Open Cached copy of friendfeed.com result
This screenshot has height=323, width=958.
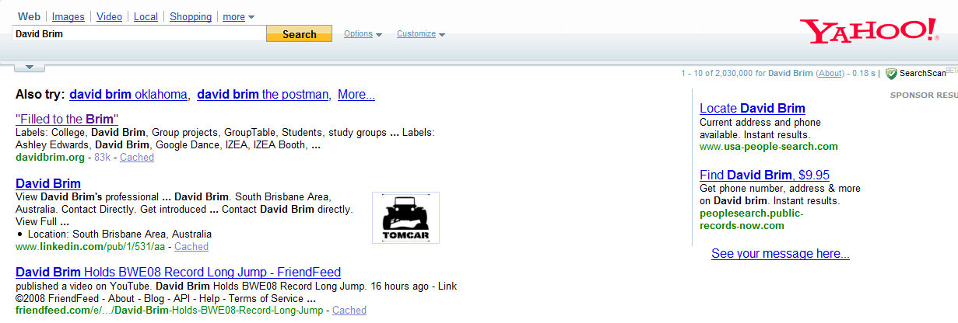[x=349, y=311]
